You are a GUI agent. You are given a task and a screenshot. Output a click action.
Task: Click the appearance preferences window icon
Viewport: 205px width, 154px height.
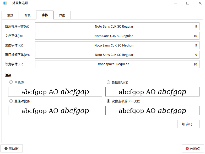tap(5, 3)
